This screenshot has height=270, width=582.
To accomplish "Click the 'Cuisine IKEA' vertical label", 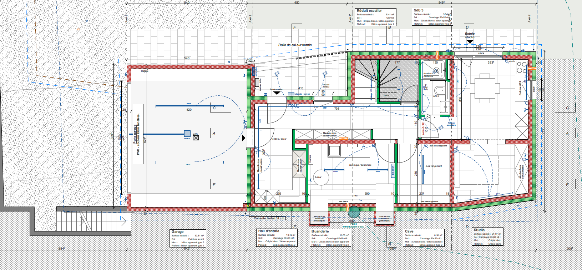I will [520, 87].
